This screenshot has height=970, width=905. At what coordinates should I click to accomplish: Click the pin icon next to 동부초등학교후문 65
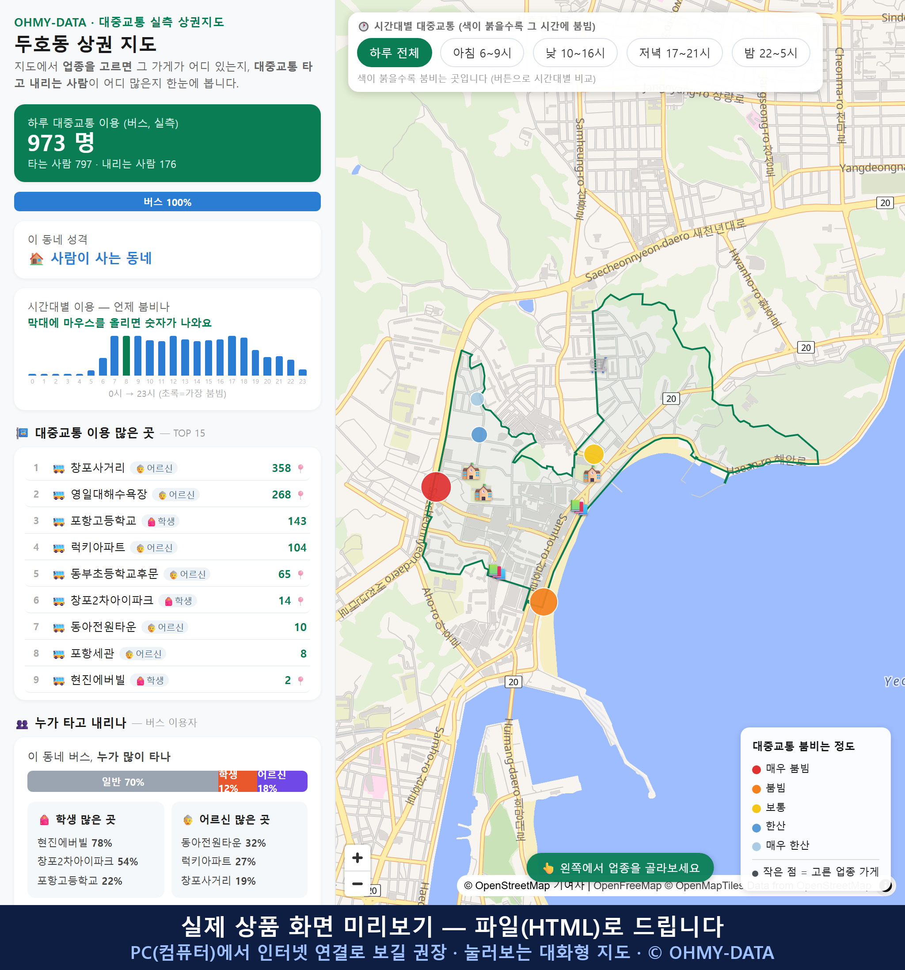coord(300,574)
